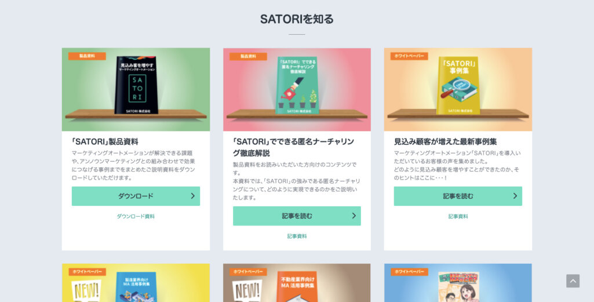Image resolution: width=594 pixels, height=302 pixels.
Task: Click chevron on 最新事例集 記事を読む button
Action: [515, 196]
